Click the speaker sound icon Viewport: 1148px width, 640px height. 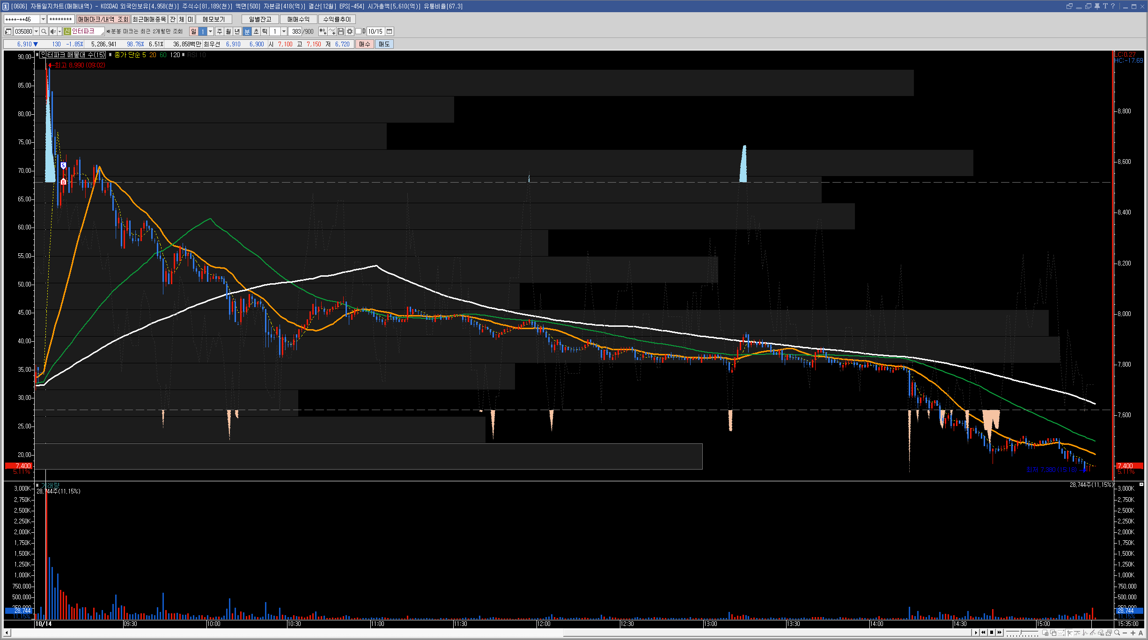point(53,31)
